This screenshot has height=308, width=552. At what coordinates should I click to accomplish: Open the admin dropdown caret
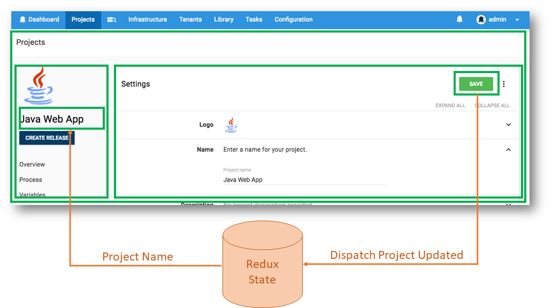click(x=516, y=19)
